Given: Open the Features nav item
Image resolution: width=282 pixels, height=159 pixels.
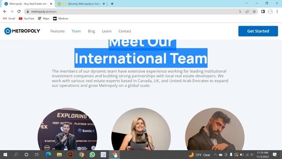Looking at the screenshot, I should pyautogui.click(x=57, y=31).
